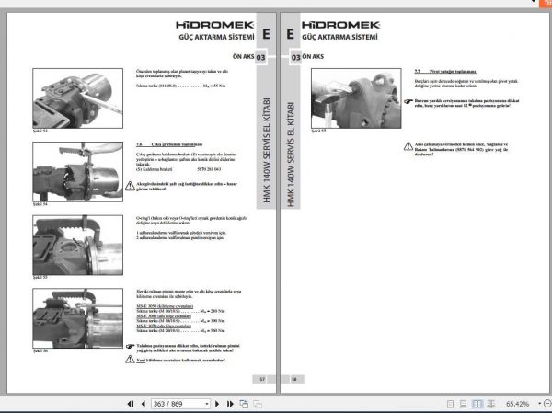Click the previous view icon
552x413 pixels.
(244, 404)
